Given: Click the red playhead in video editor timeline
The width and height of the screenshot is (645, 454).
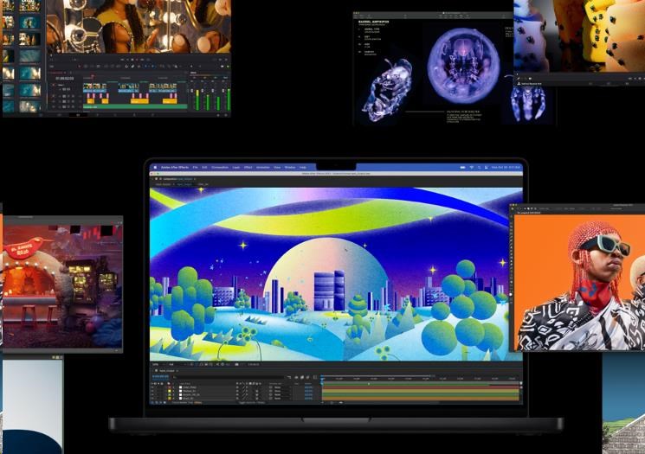Looking at the screenshot, I should [x=93, y=75].
